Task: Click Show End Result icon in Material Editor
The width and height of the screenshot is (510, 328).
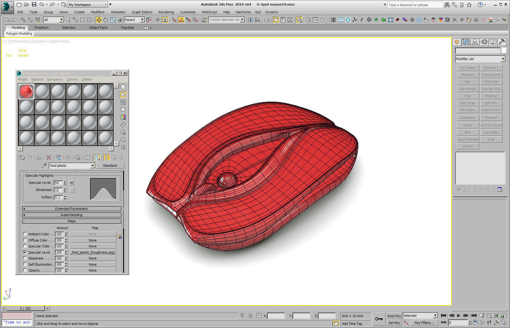Action: pos(107,157)
